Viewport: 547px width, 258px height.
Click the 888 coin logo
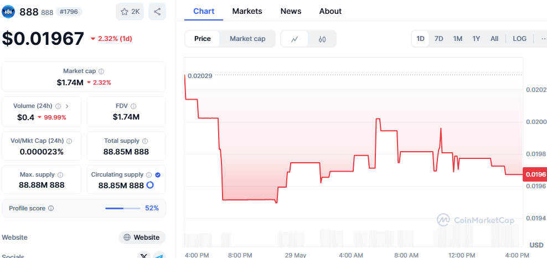coord(8,12)
